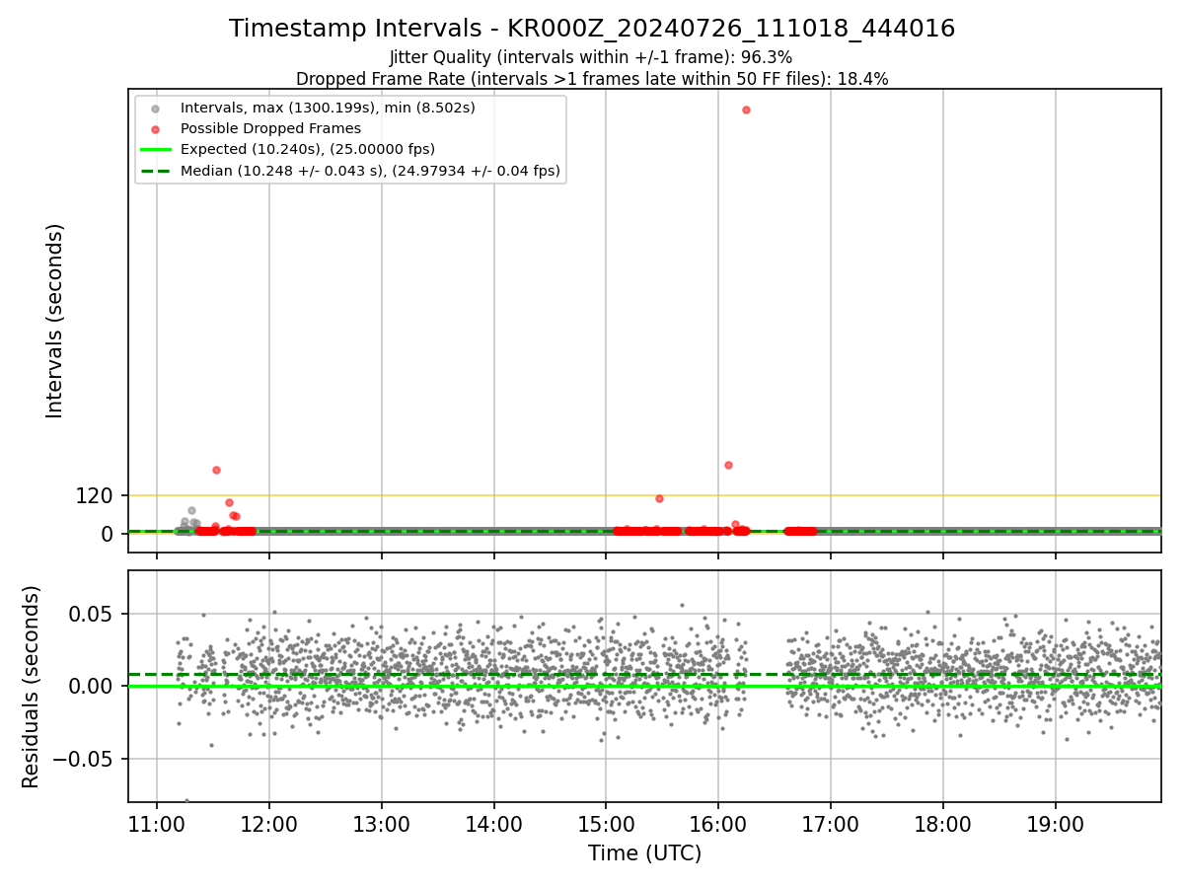Click the '0' tick label on the intervals axis
Screen dimensions: 1184x888
[109, 534]
